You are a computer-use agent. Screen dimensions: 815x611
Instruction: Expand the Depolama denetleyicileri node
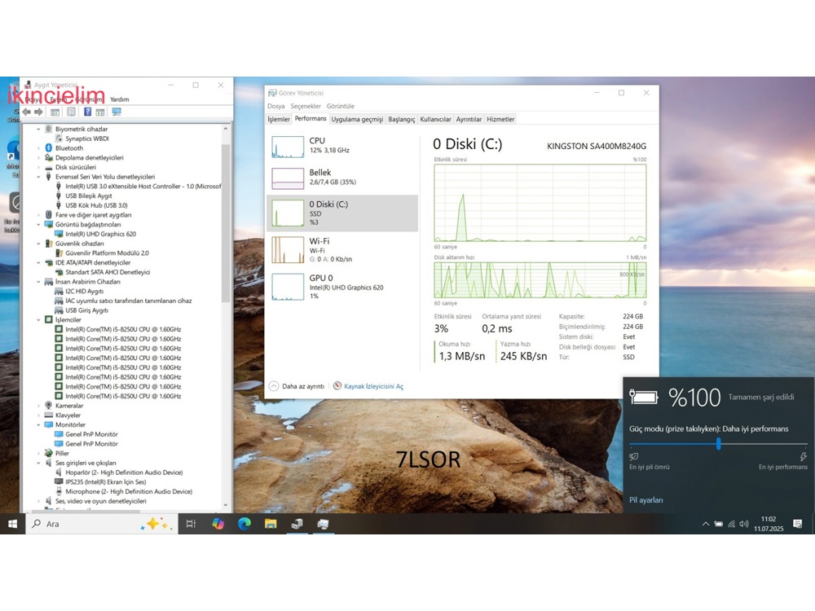pyautogui.click(x=38, y=157)
